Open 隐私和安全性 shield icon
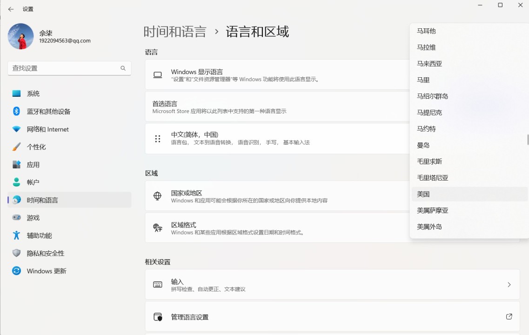Viewport: 529px width, 335px height. click(x=16, y=253)
